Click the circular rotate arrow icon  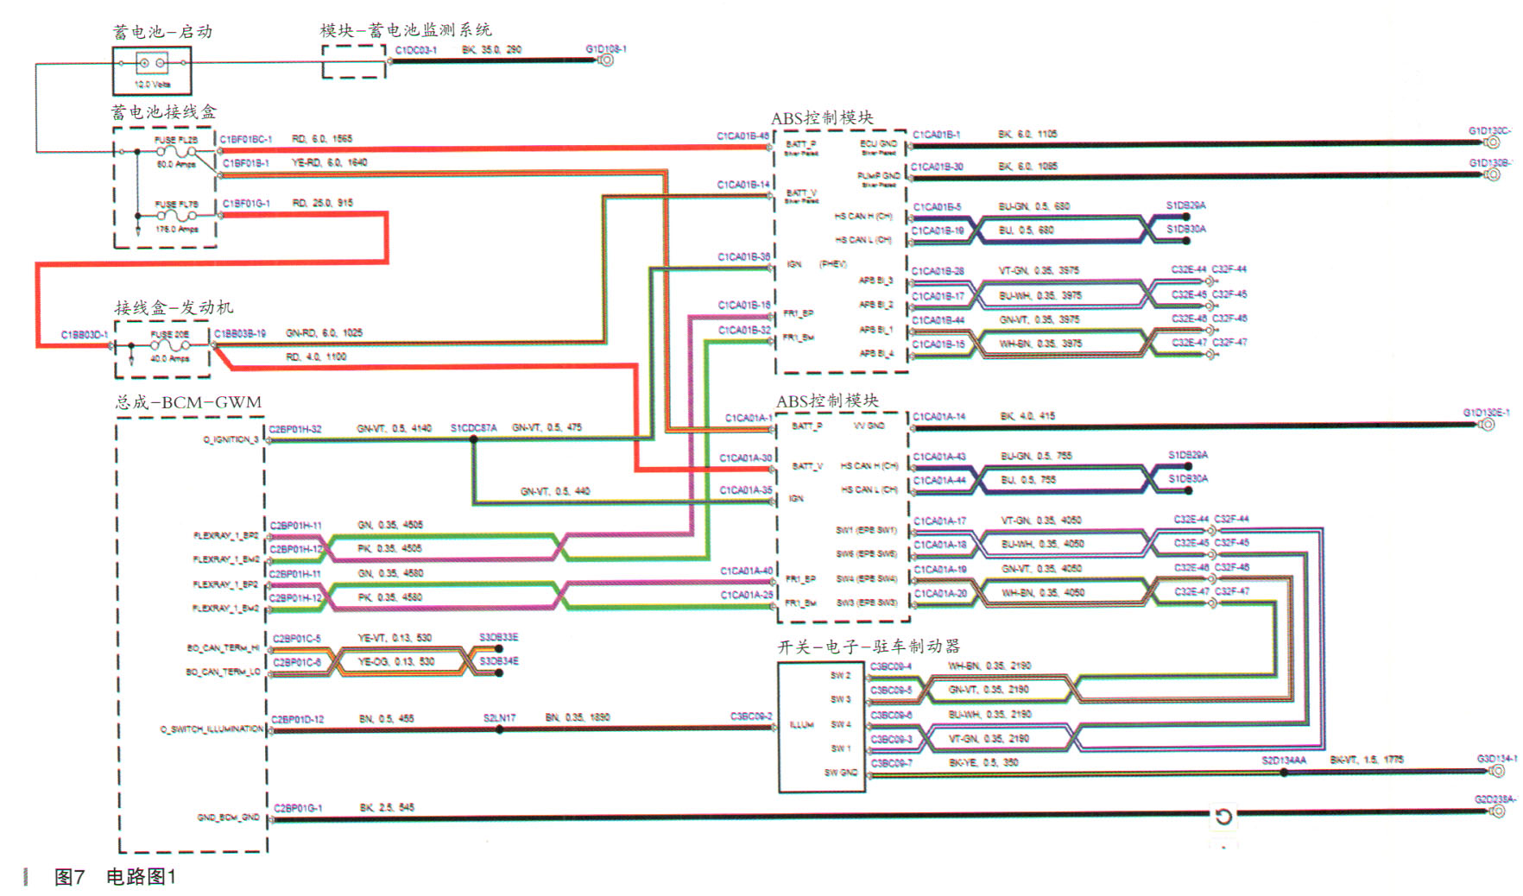click(x=1223, y=817)
